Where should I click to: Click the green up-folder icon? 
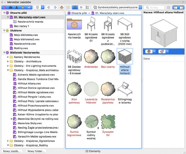[x=68, y=7]
